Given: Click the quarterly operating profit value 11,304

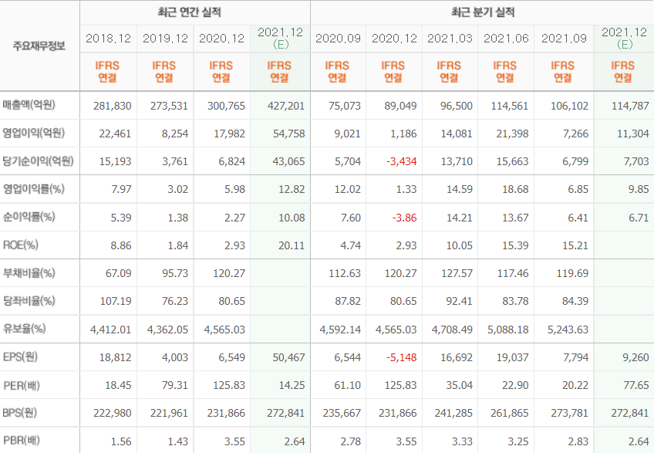Looking at the screenshot, I should tap(633, 134).
